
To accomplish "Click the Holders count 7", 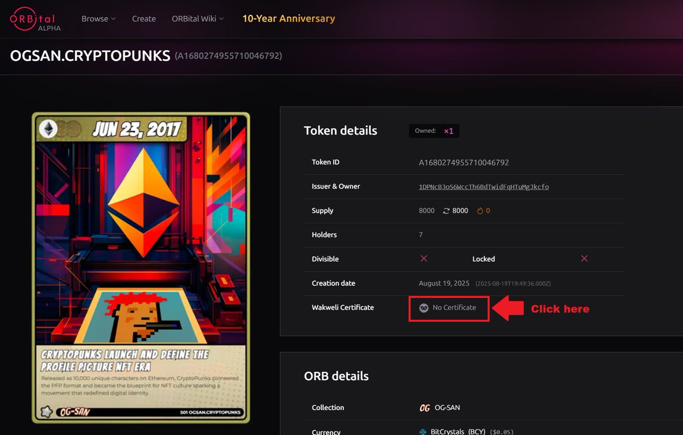I will coord(421,235).
